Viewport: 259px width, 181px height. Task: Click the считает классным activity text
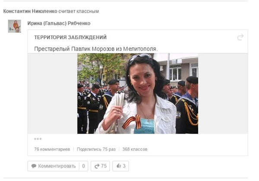79,11
